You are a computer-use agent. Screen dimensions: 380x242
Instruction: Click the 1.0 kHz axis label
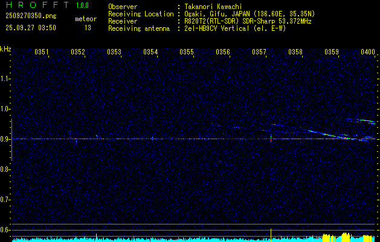pos(5,109)
